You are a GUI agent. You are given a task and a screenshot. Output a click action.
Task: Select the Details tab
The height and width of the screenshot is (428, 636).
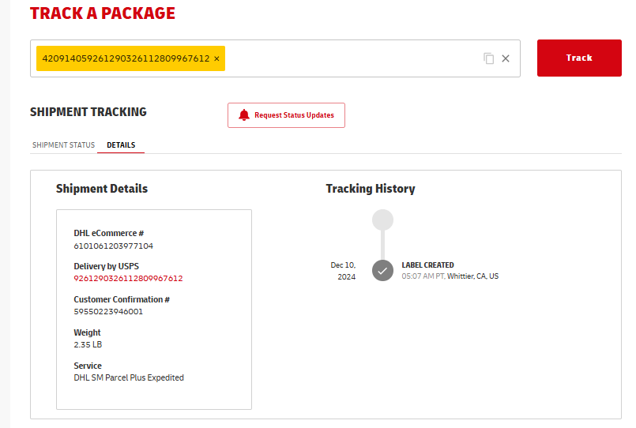[121, 145]
